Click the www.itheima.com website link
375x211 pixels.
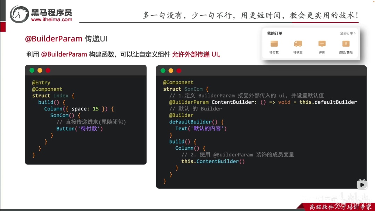[52, 19]
